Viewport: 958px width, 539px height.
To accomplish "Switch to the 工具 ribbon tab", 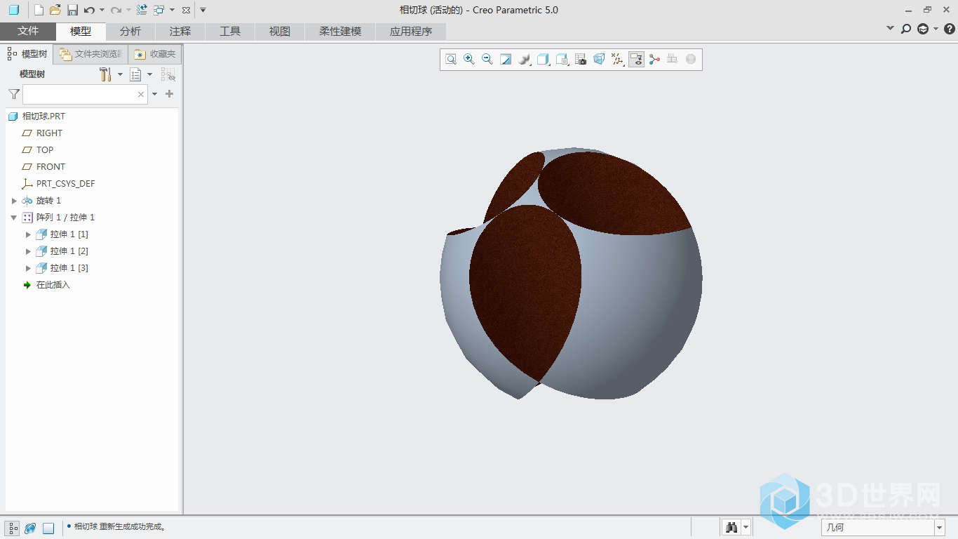I will (230, 32).
